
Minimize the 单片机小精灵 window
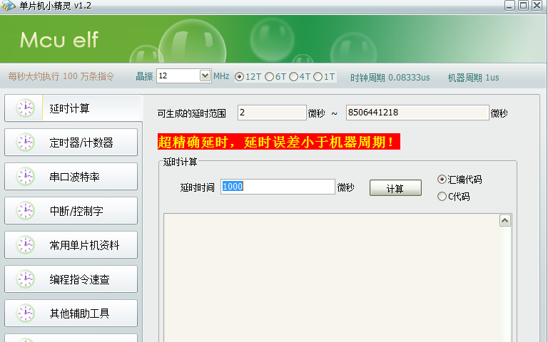click(x=509, y=5)
